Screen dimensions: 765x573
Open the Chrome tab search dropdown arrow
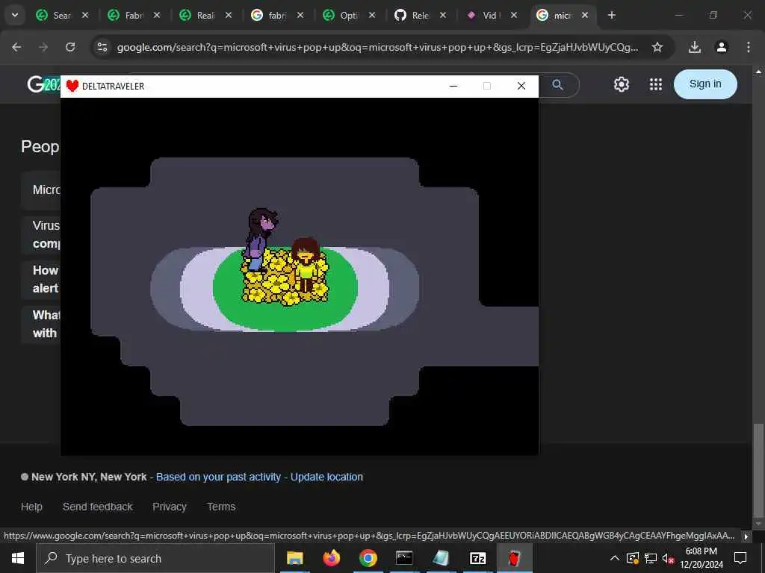click(x=15, y=15)
